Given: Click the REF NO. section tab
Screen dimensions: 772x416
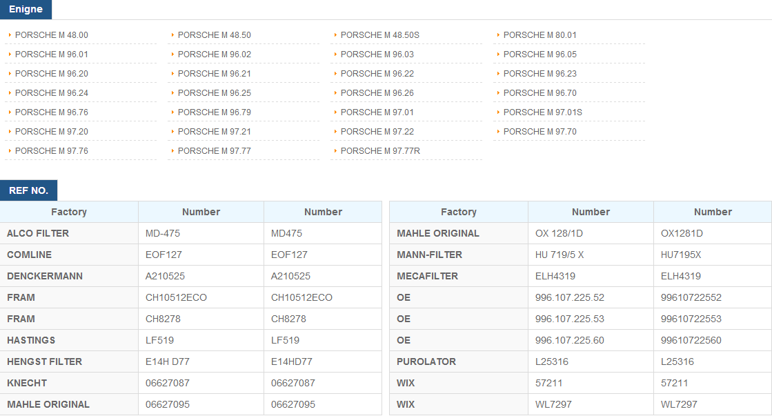Looking at the screenshot, I should pos(28,190).
